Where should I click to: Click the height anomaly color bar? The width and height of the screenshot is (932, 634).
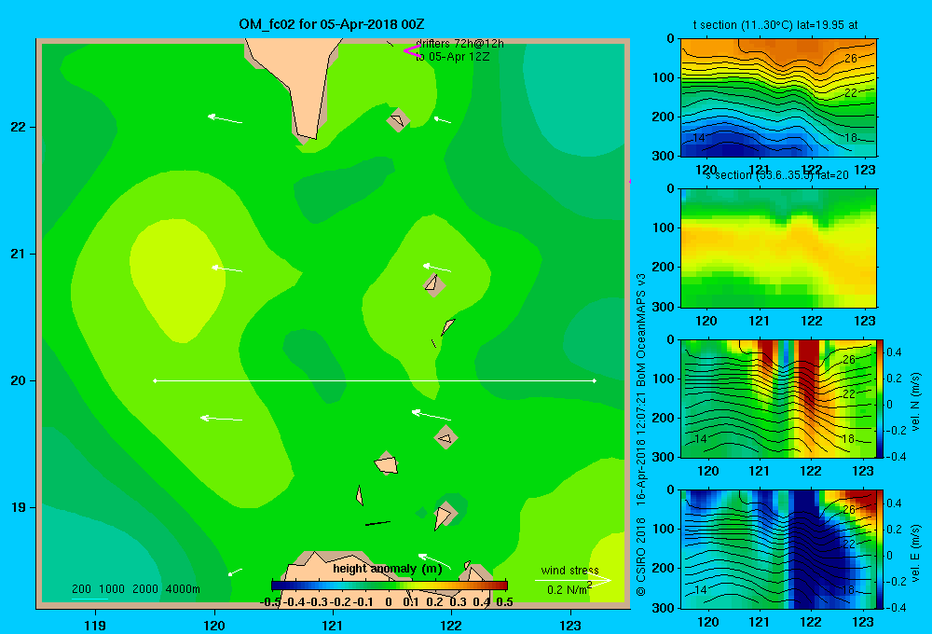[x=390, y=586]
